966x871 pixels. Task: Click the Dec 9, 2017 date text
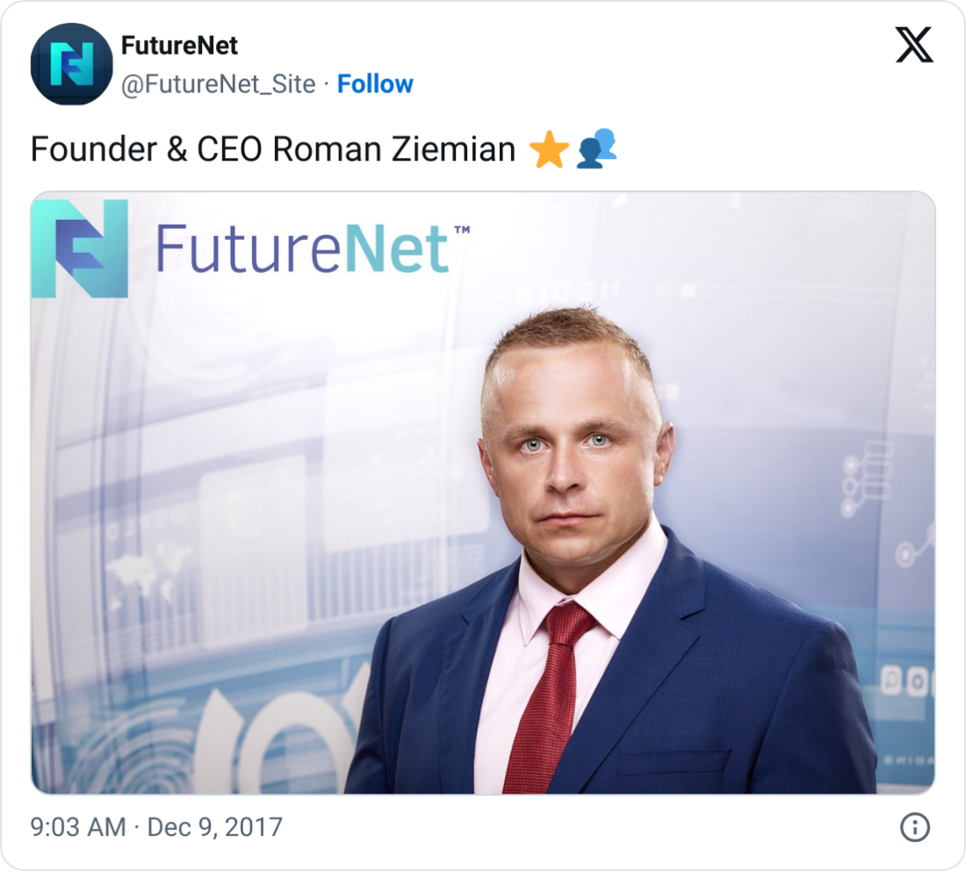point(215,827)
